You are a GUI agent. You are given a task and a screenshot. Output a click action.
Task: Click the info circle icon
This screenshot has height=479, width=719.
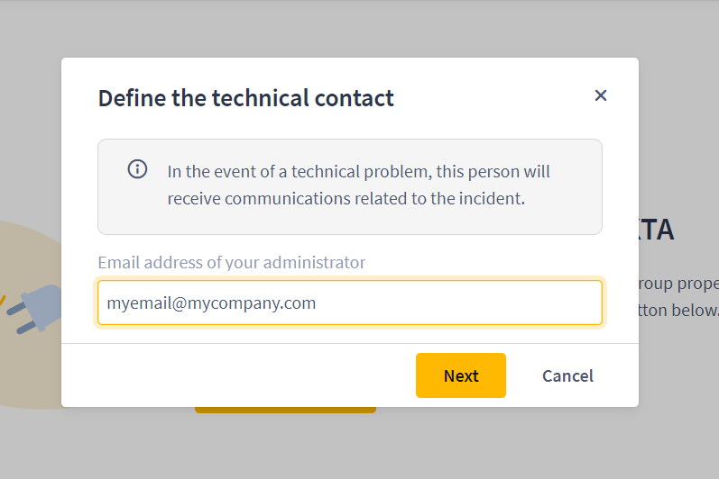point(137,169)
